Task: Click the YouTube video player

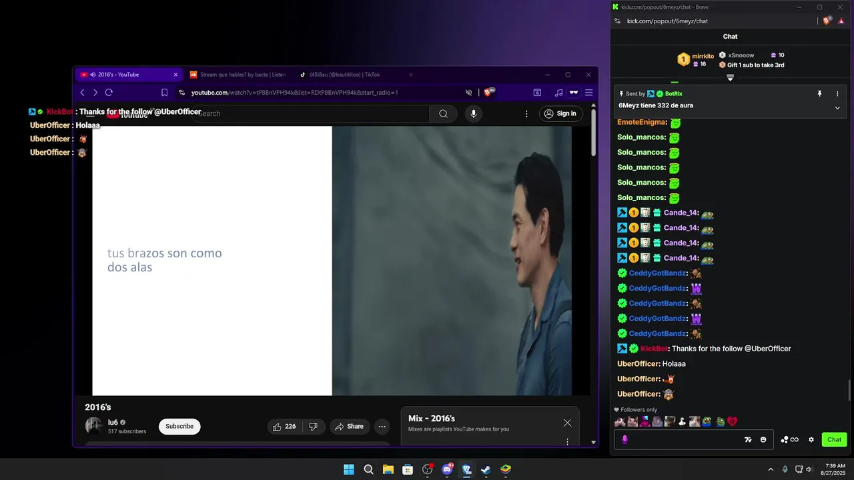Action: click(332, 261)
